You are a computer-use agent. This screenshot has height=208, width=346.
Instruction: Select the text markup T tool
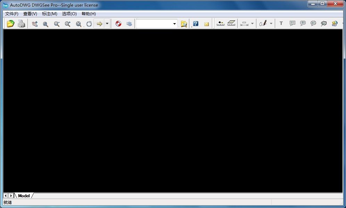(281, 24)
